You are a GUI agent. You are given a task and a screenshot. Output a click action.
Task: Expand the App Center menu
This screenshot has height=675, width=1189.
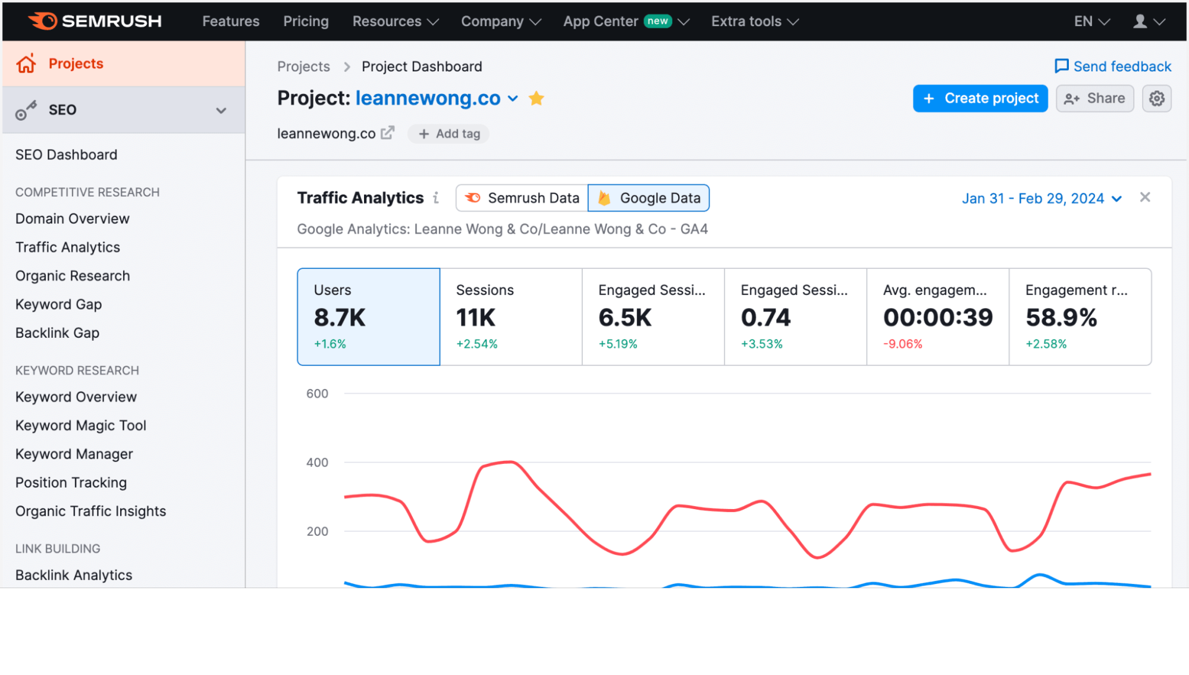(626, 21)
